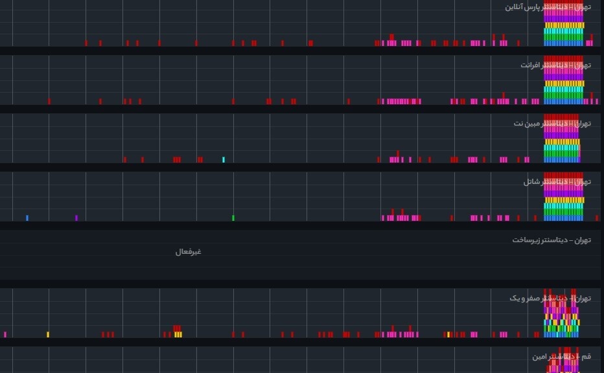Click the leftmost red marker in Afranet row
The height and width of the screenshot is (373, 604).
(x=49, y=101)
